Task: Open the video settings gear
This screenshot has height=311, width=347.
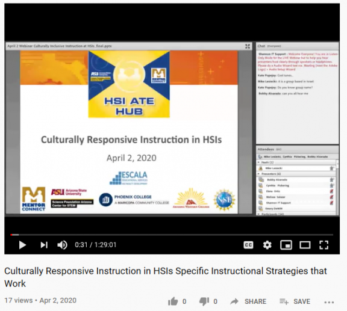Action: point(267,245)
